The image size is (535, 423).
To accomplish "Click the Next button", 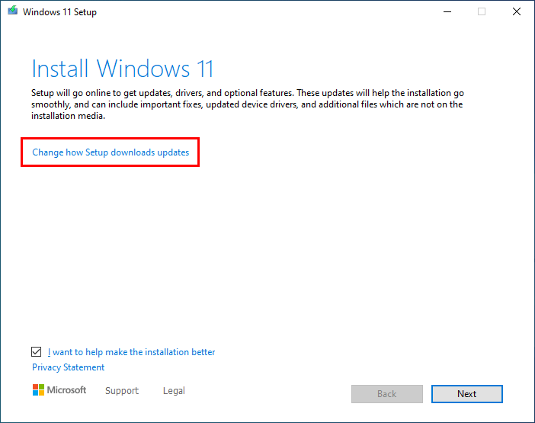I will click(x=466, y=394).
